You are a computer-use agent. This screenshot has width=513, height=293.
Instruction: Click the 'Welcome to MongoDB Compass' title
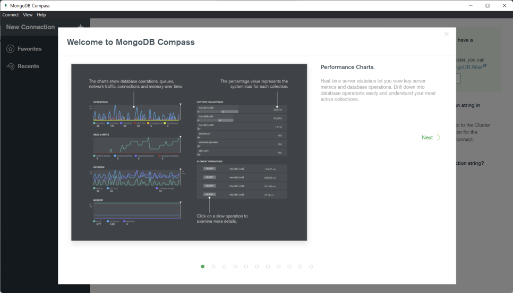pyautogui.click(x=131, y=43)
